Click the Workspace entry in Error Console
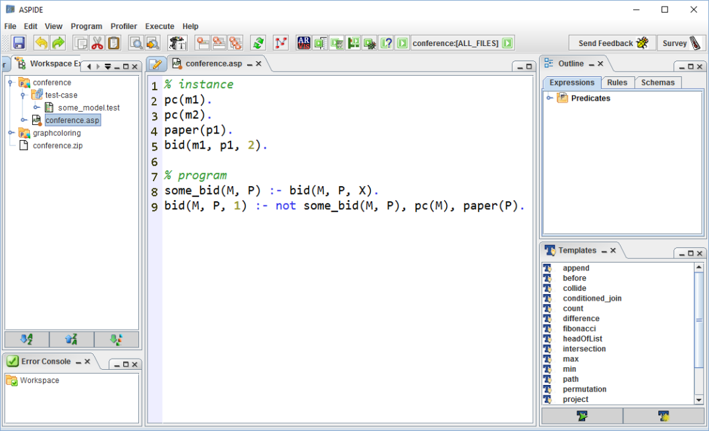Image resolution: width=709 pixels, height=431 pixels. pyautogui.click(x=40, y=380)
